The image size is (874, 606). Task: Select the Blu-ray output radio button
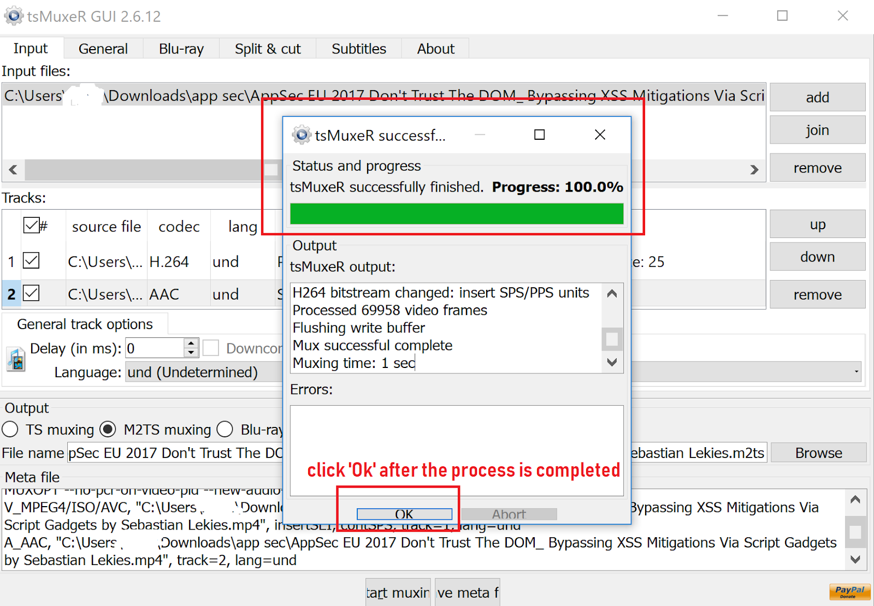[225, 430]
